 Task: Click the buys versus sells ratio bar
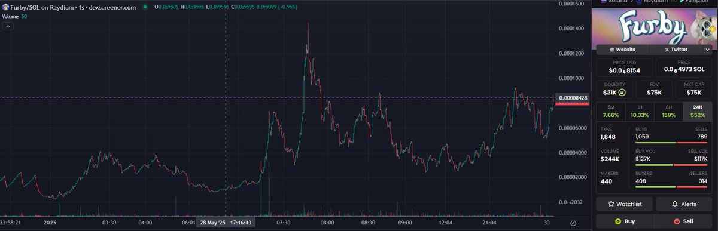[x=671, y=143]
